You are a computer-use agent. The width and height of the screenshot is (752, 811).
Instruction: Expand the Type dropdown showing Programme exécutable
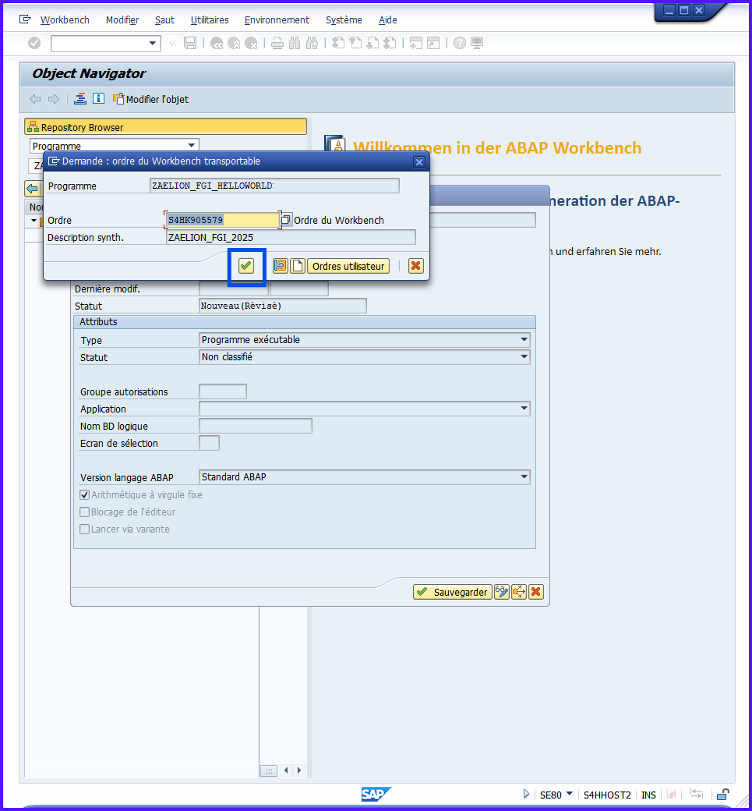(524, 340)
